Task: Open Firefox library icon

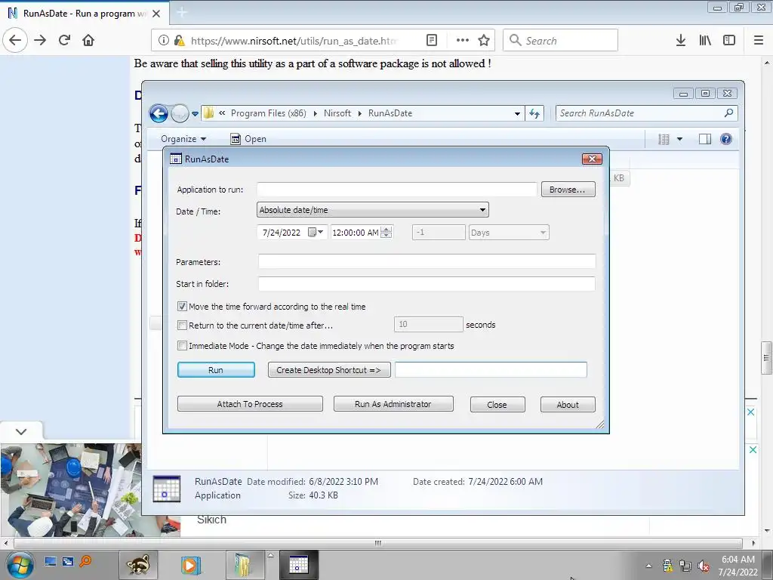Action: point(705,41)
